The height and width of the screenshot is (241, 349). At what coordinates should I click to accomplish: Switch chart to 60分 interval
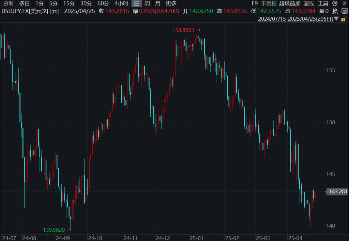[x=103, y=4]
